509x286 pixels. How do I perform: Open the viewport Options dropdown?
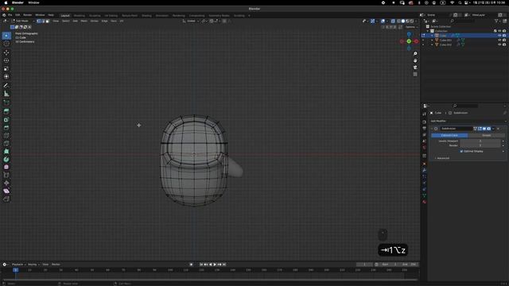(411, 27)
